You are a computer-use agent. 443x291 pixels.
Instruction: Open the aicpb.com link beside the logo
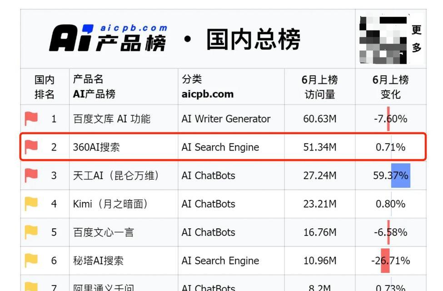coord(134,28)
